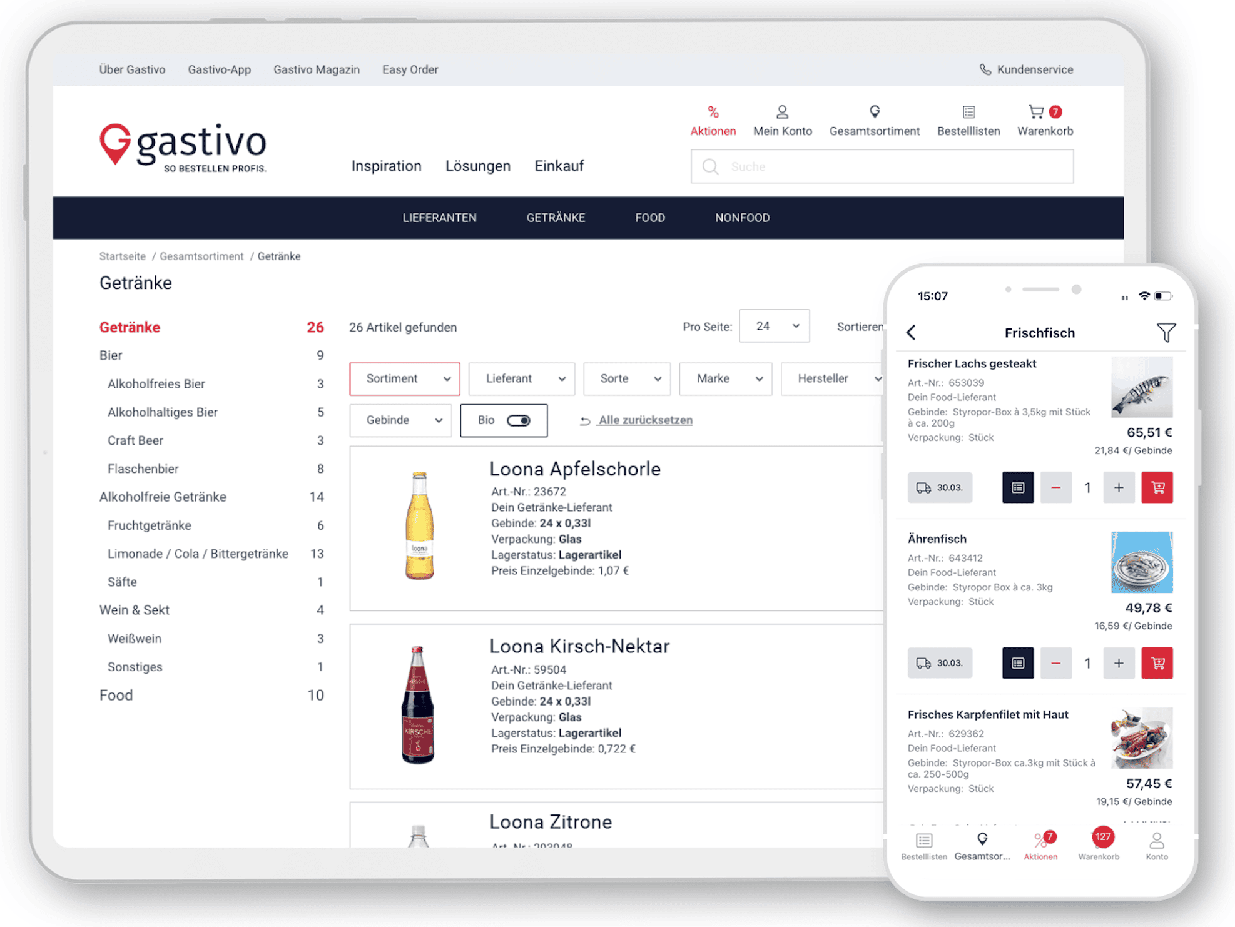Increase Ährenfisch quantity with plus
Screen dimensions: 1235x927
[1119, 663]
